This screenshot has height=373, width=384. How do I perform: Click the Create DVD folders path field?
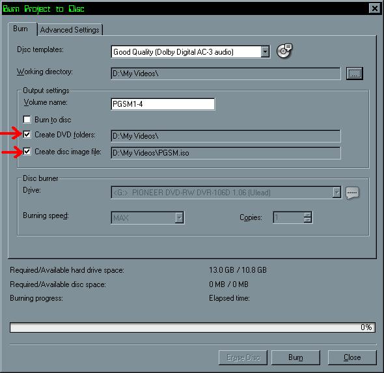(x=226, y=136)
